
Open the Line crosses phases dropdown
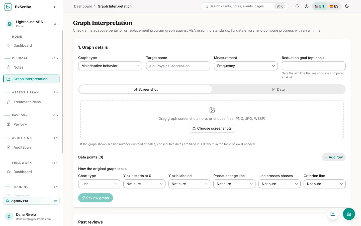[280, 184]
